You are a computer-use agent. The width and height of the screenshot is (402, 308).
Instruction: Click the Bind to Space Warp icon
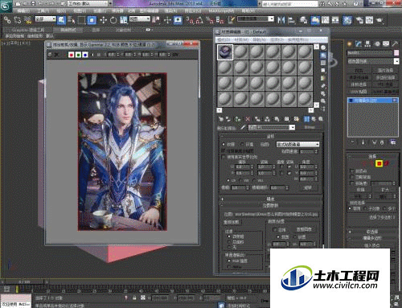pyautogui.click(x=27, y=20)
